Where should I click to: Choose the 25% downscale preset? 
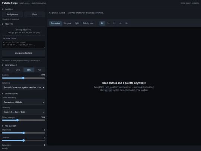coord(18,70)
